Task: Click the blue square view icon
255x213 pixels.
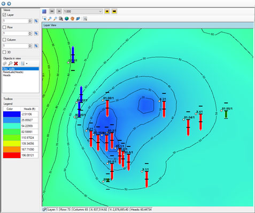Action: click(x=44, y=11)
